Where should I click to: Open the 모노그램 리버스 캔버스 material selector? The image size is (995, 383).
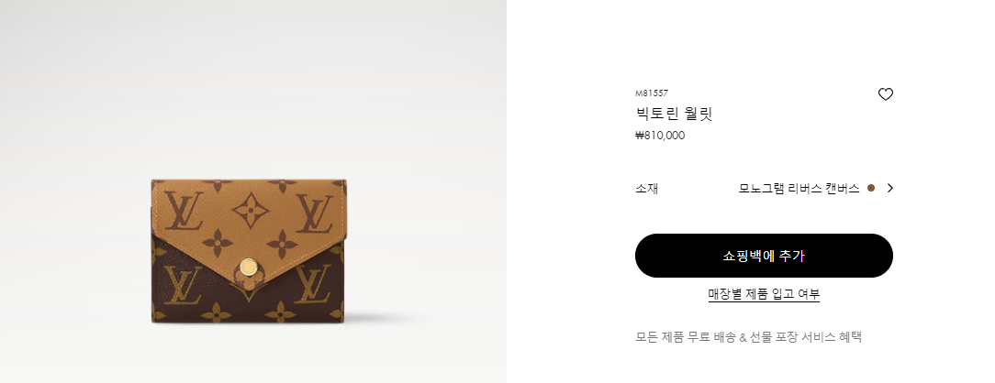(799, 188)
